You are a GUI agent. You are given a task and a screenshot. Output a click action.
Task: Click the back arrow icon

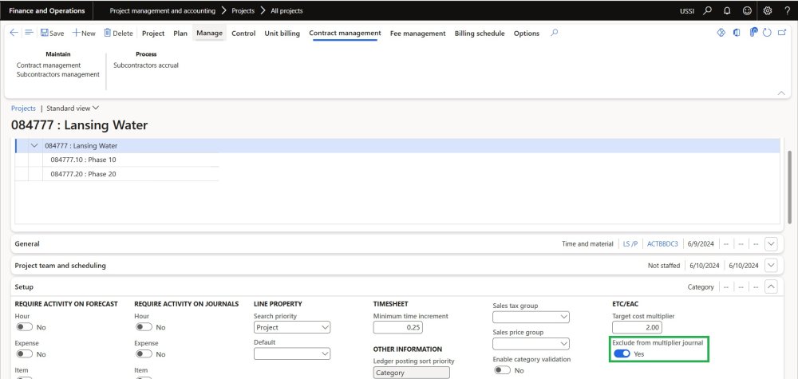pyautogui.click(x=14, y=33)
